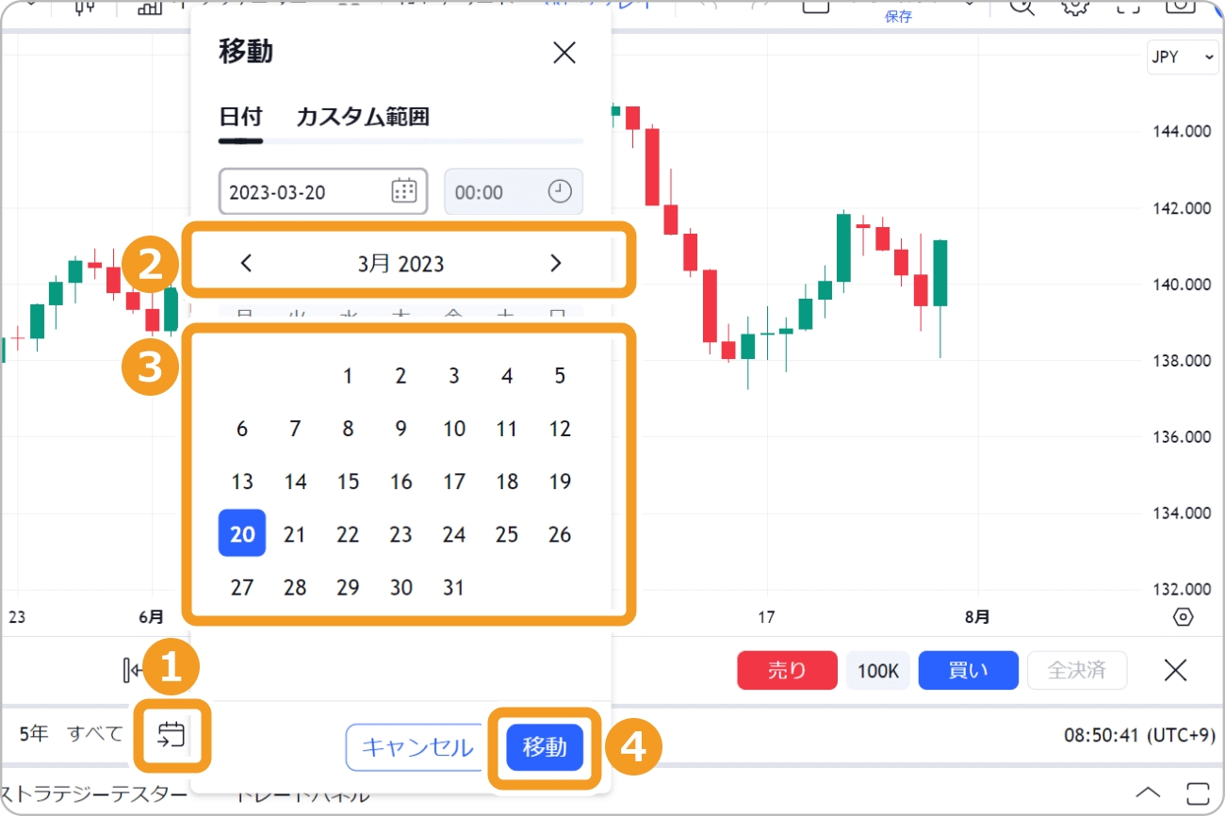Switch to the カスタム範囲 tab
Viewport: 1225px width, 816px height.
click(363, 117)
